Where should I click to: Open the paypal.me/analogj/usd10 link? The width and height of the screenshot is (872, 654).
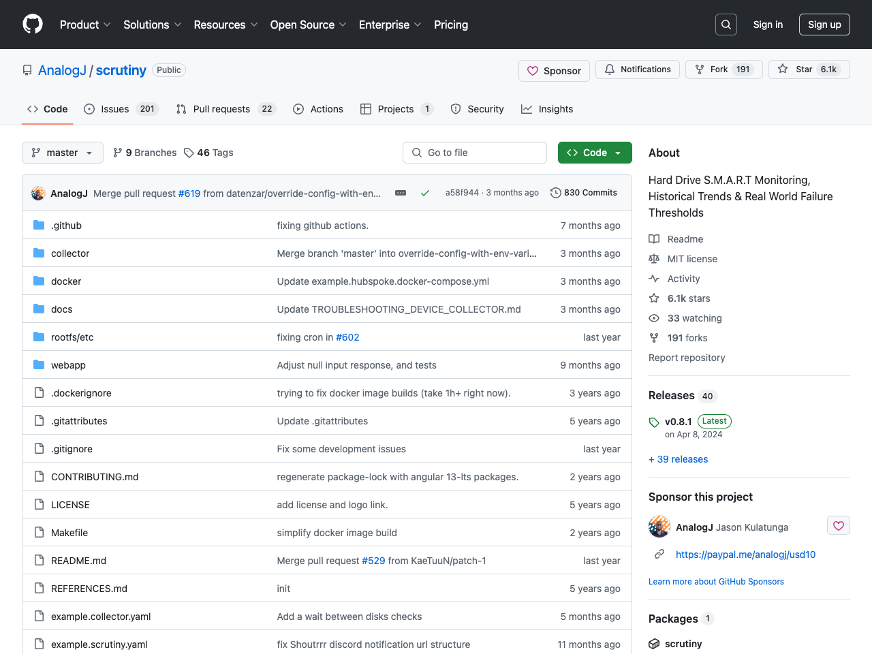point(745,555)
